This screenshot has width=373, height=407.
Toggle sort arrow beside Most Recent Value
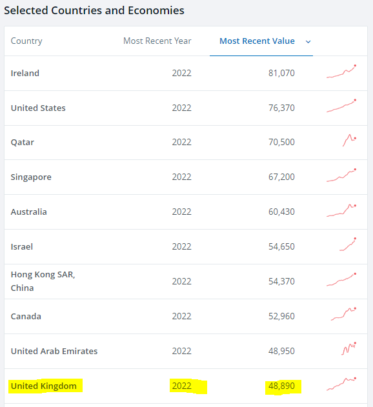point(308,41)
